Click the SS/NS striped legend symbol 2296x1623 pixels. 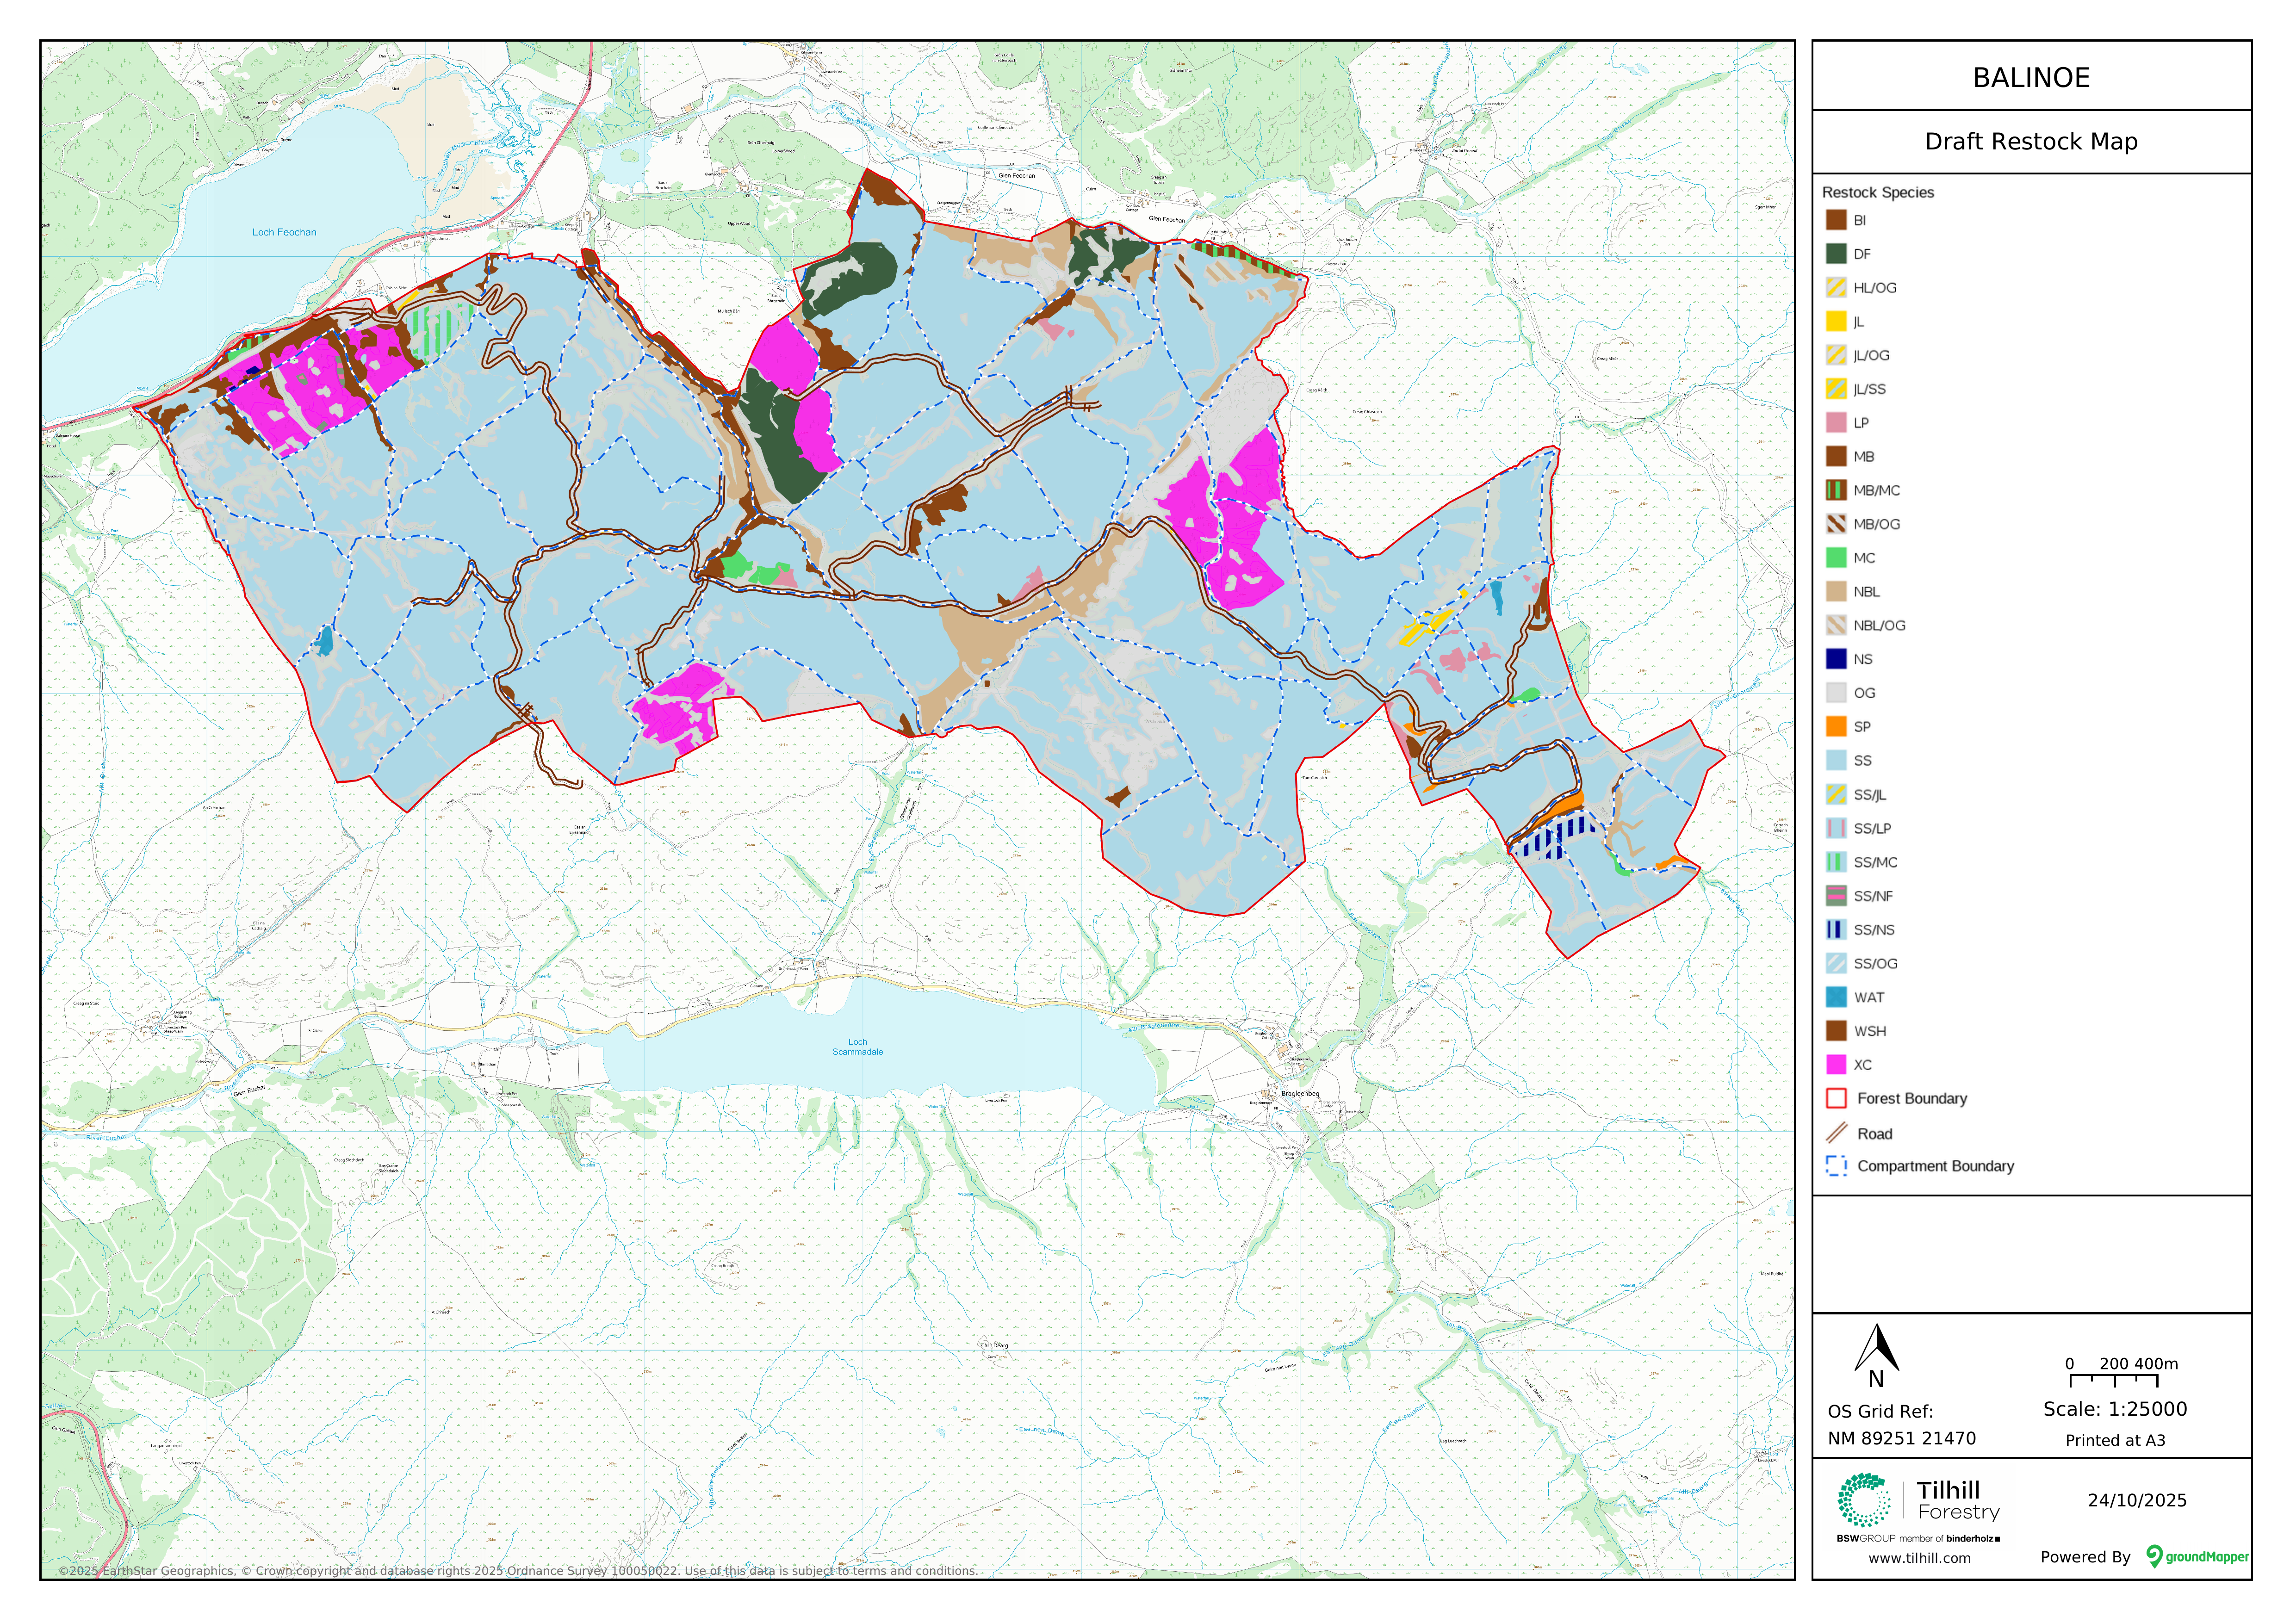click(1836, 929)
